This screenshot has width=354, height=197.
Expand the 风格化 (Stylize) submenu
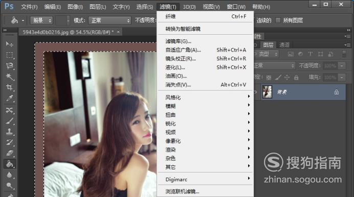(x=206, y=97)
